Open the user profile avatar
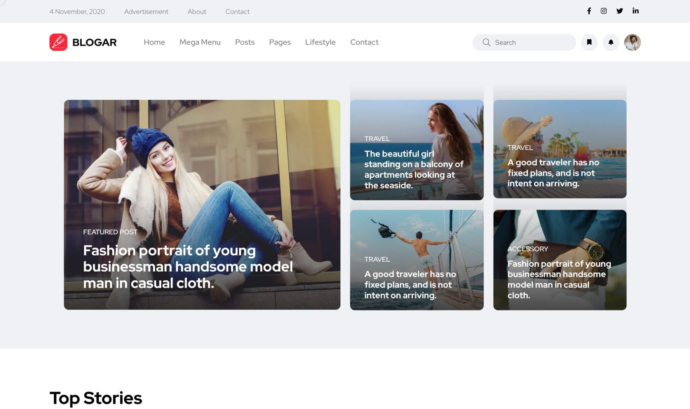This screenshot has width=690, height=409. 632,42
